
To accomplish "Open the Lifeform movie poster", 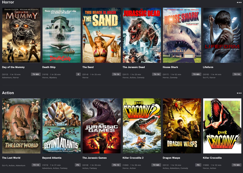I will coord(222,35).
